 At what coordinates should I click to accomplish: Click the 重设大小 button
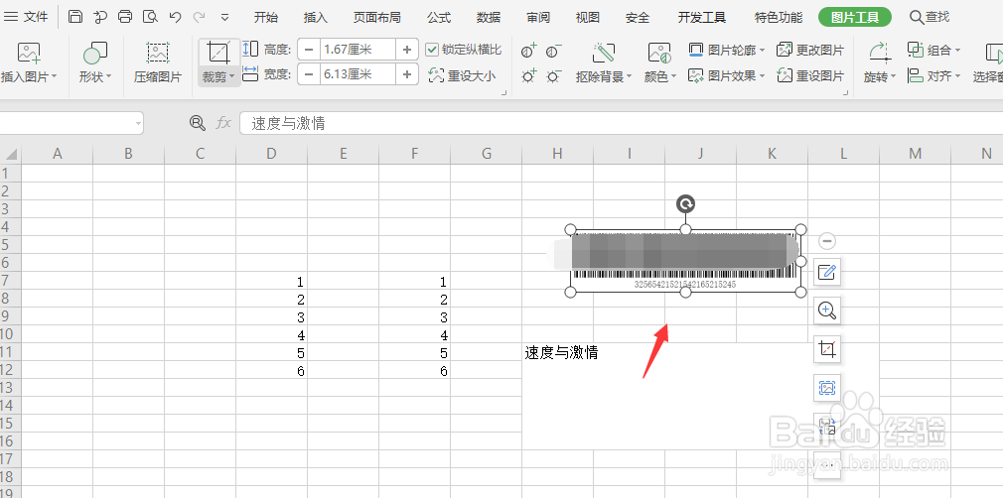462,76
